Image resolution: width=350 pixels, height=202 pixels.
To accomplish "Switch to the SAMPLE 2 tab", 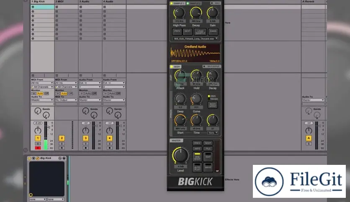I will (194, 3).
